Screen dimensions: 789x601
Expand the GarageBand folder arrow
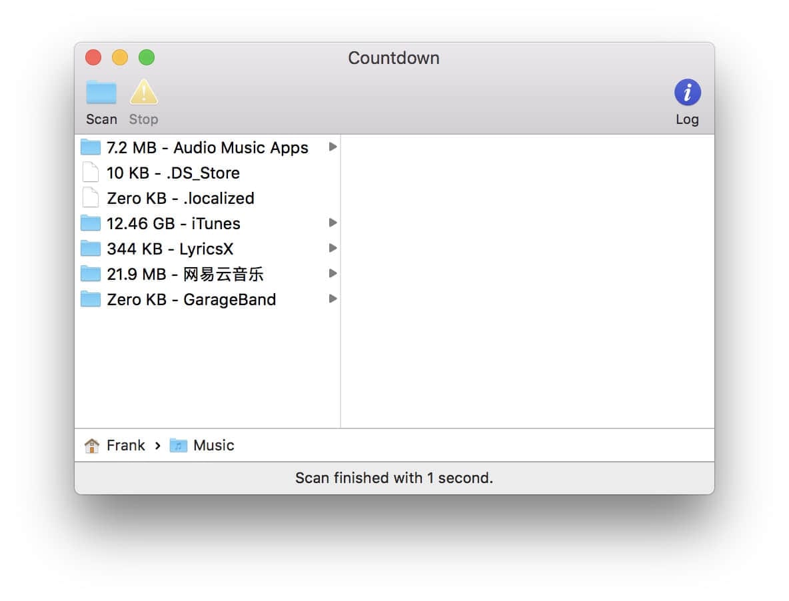point(333,299)
